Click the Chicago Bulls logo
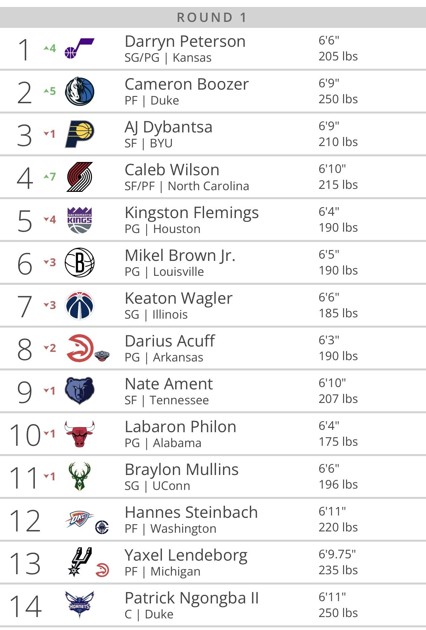 pos(80,434)
